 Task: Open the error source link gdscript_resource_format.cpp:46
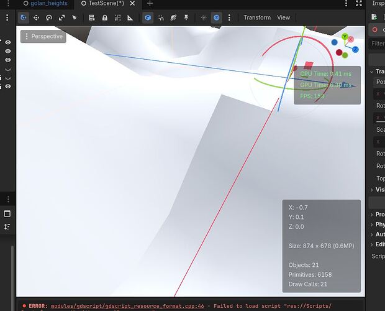(127, 306)
